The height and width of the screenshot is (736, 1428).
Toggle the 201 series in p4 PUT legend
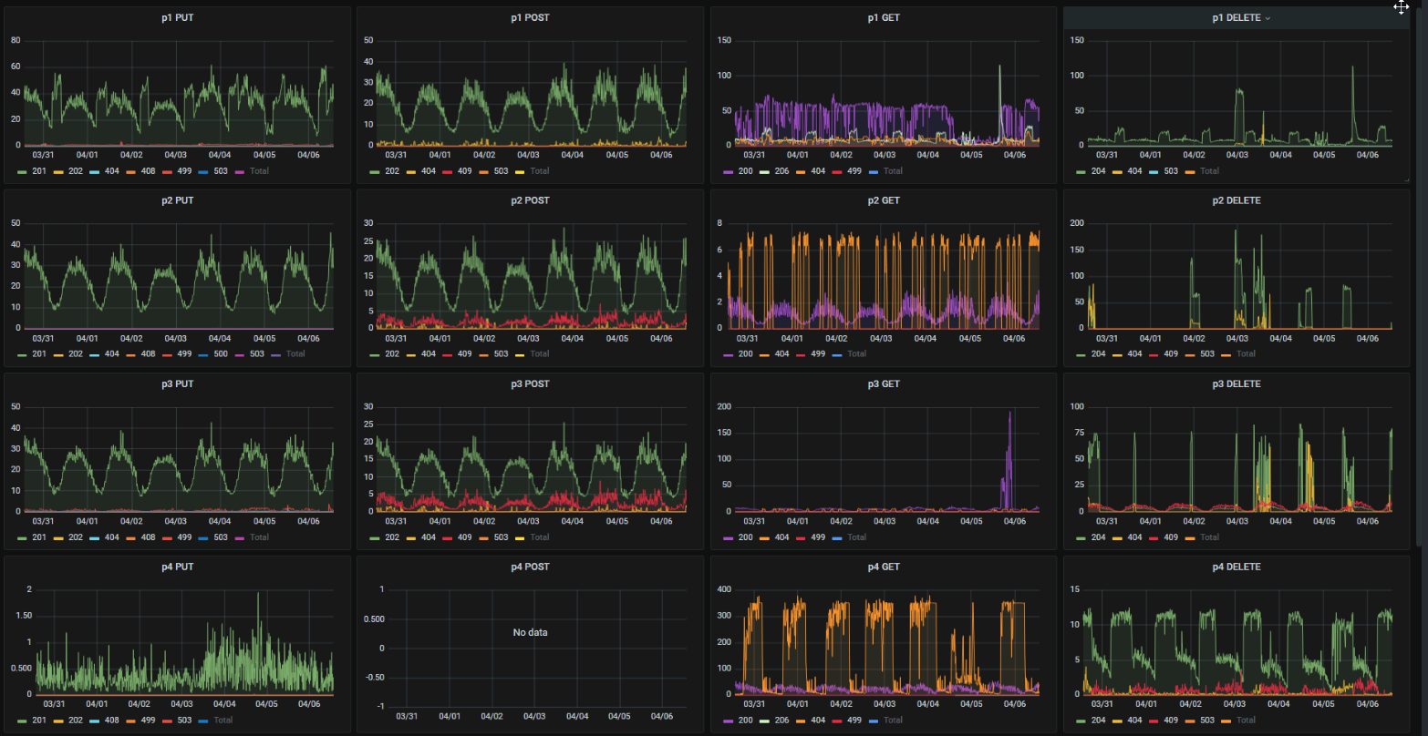coord(40,721)
